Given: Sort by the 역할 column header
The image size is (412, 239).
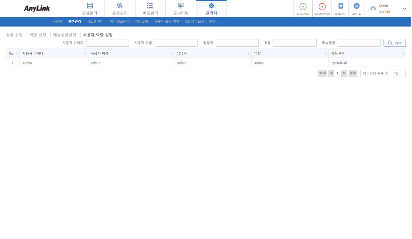Looking at the screenshot, I should (x=326, y=53).
